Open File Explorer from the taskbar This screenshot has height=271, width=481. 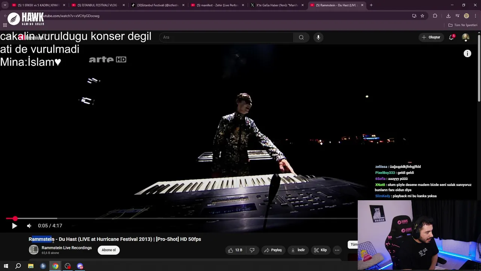coord(30,266)
